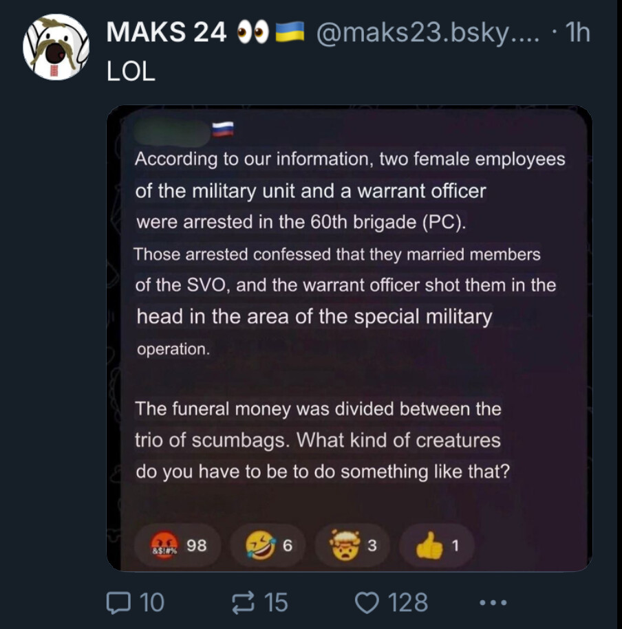Image resolution: width=622 pixels, height=629 pixels.
Task: Open the @maks23.bsky handle link
Action: click(x=428, y=32)
